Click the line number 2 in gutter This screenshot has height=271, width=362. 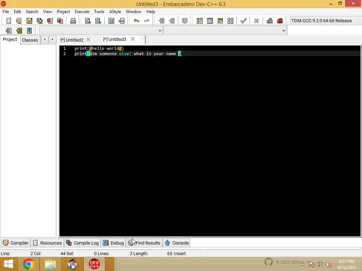65,54
